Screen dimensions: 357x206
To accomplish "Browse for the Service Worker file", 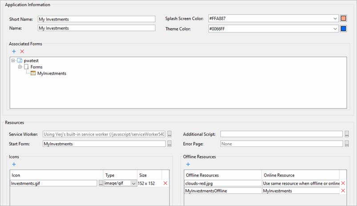I will (169, 134).
